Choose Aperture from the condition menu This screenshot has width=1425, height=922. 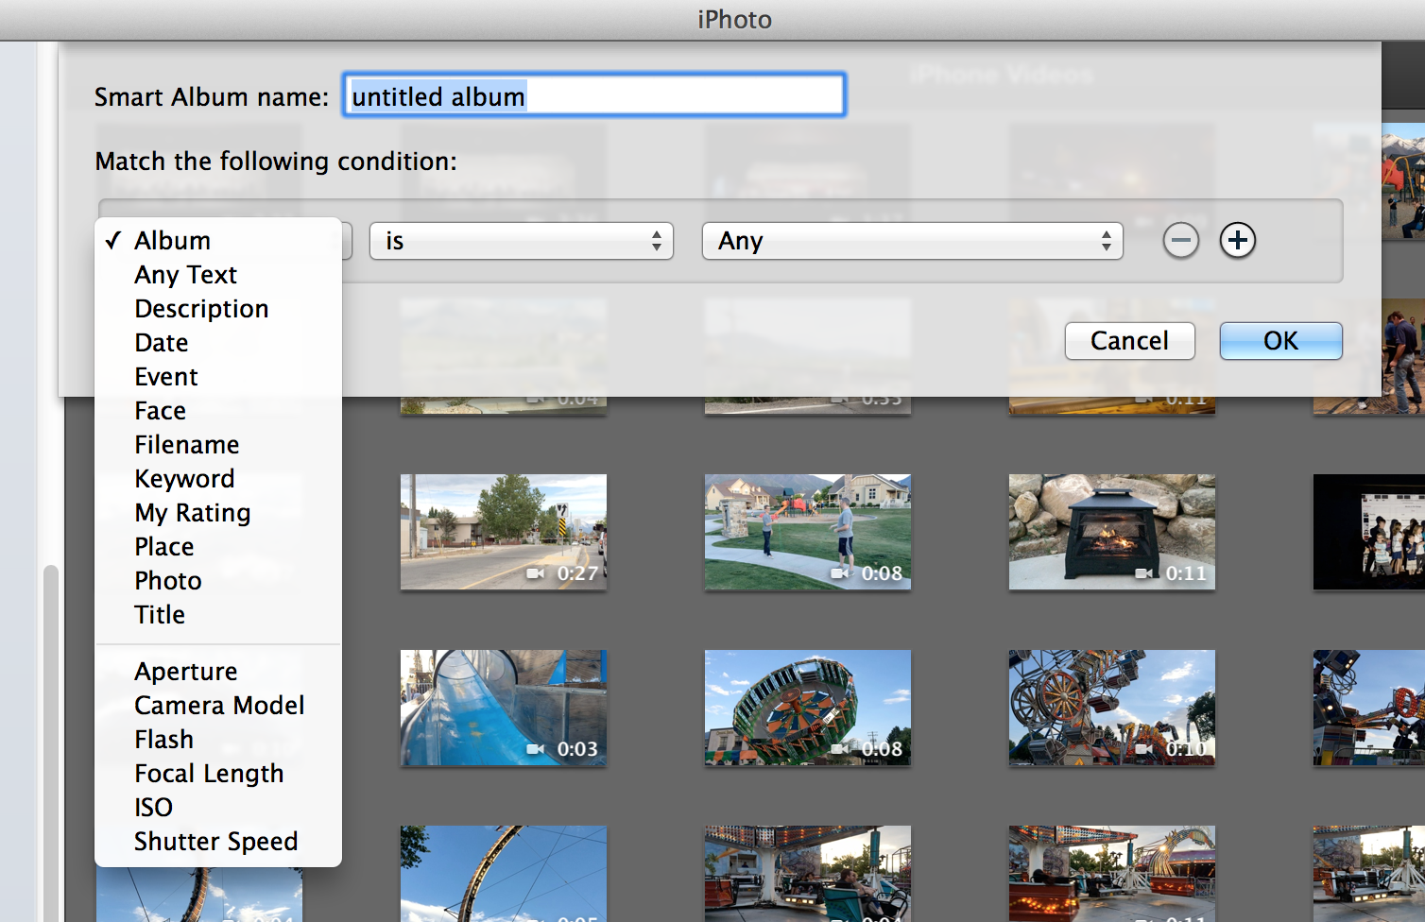pos(218,671)
